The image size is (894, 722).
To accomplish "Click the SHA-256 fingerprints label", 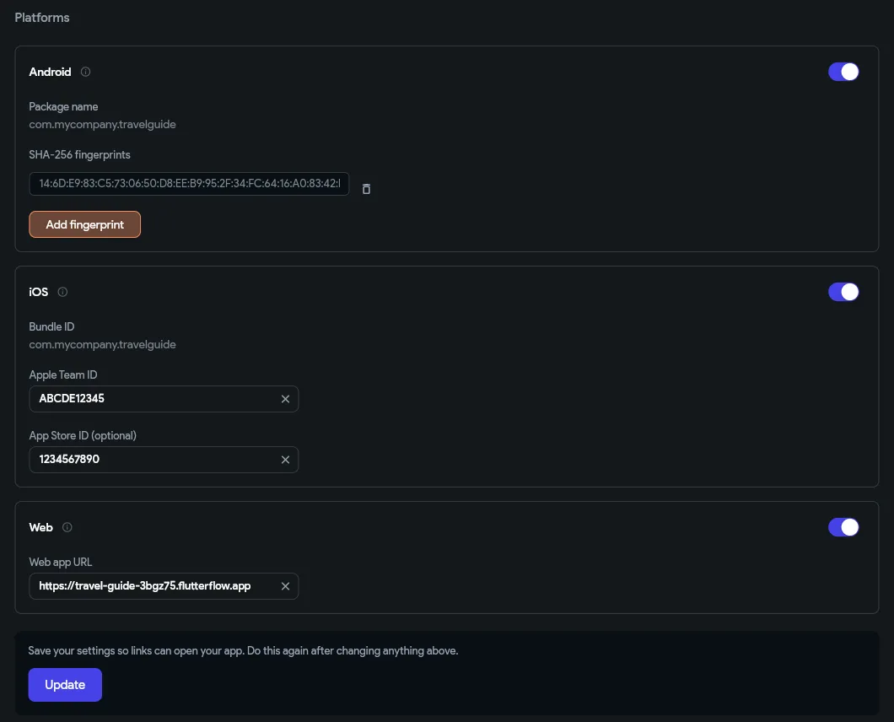I will (80, 154).
